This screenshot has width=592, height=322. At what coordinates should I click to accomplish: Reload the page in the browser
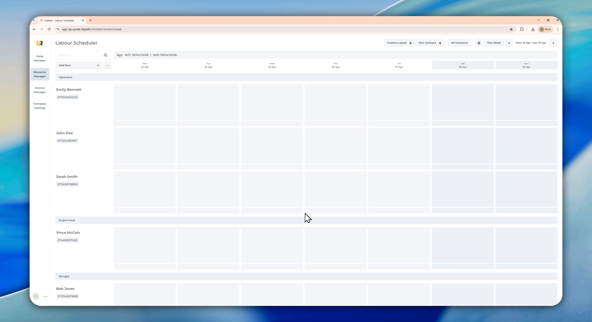pyautogui.click(x=49, y=29)
